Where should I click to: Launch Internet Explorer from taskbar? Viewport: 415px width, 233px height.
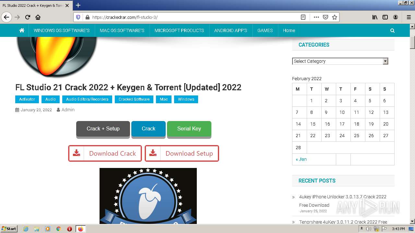26,229
